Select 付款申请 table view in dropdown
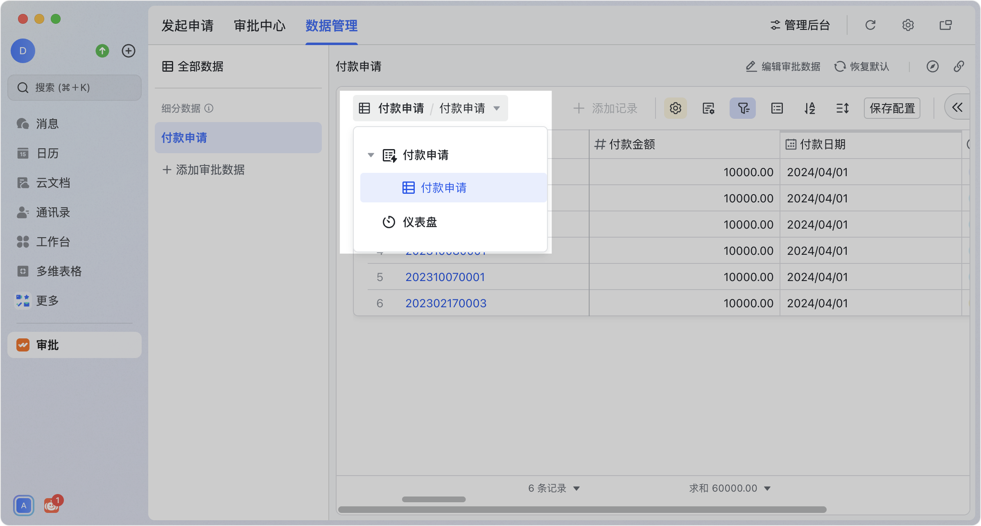 [454, 188]
